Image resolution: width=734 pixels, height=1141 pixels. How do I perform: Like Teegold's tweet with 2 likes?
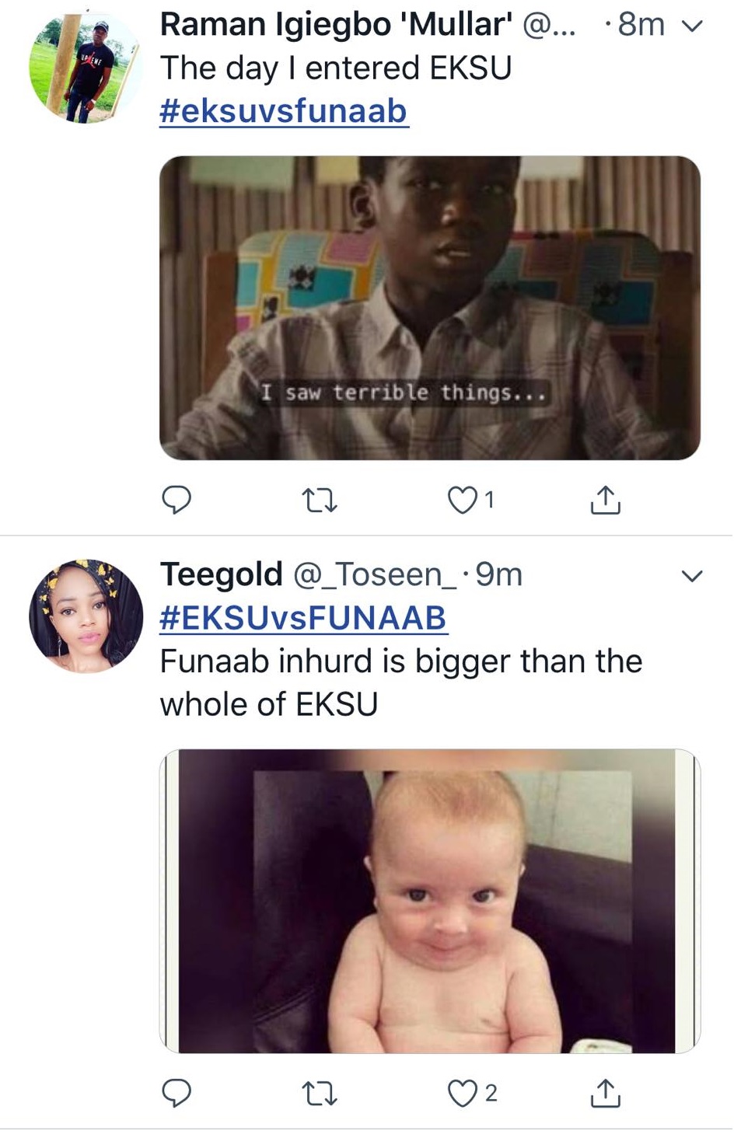coord(463,1093)
